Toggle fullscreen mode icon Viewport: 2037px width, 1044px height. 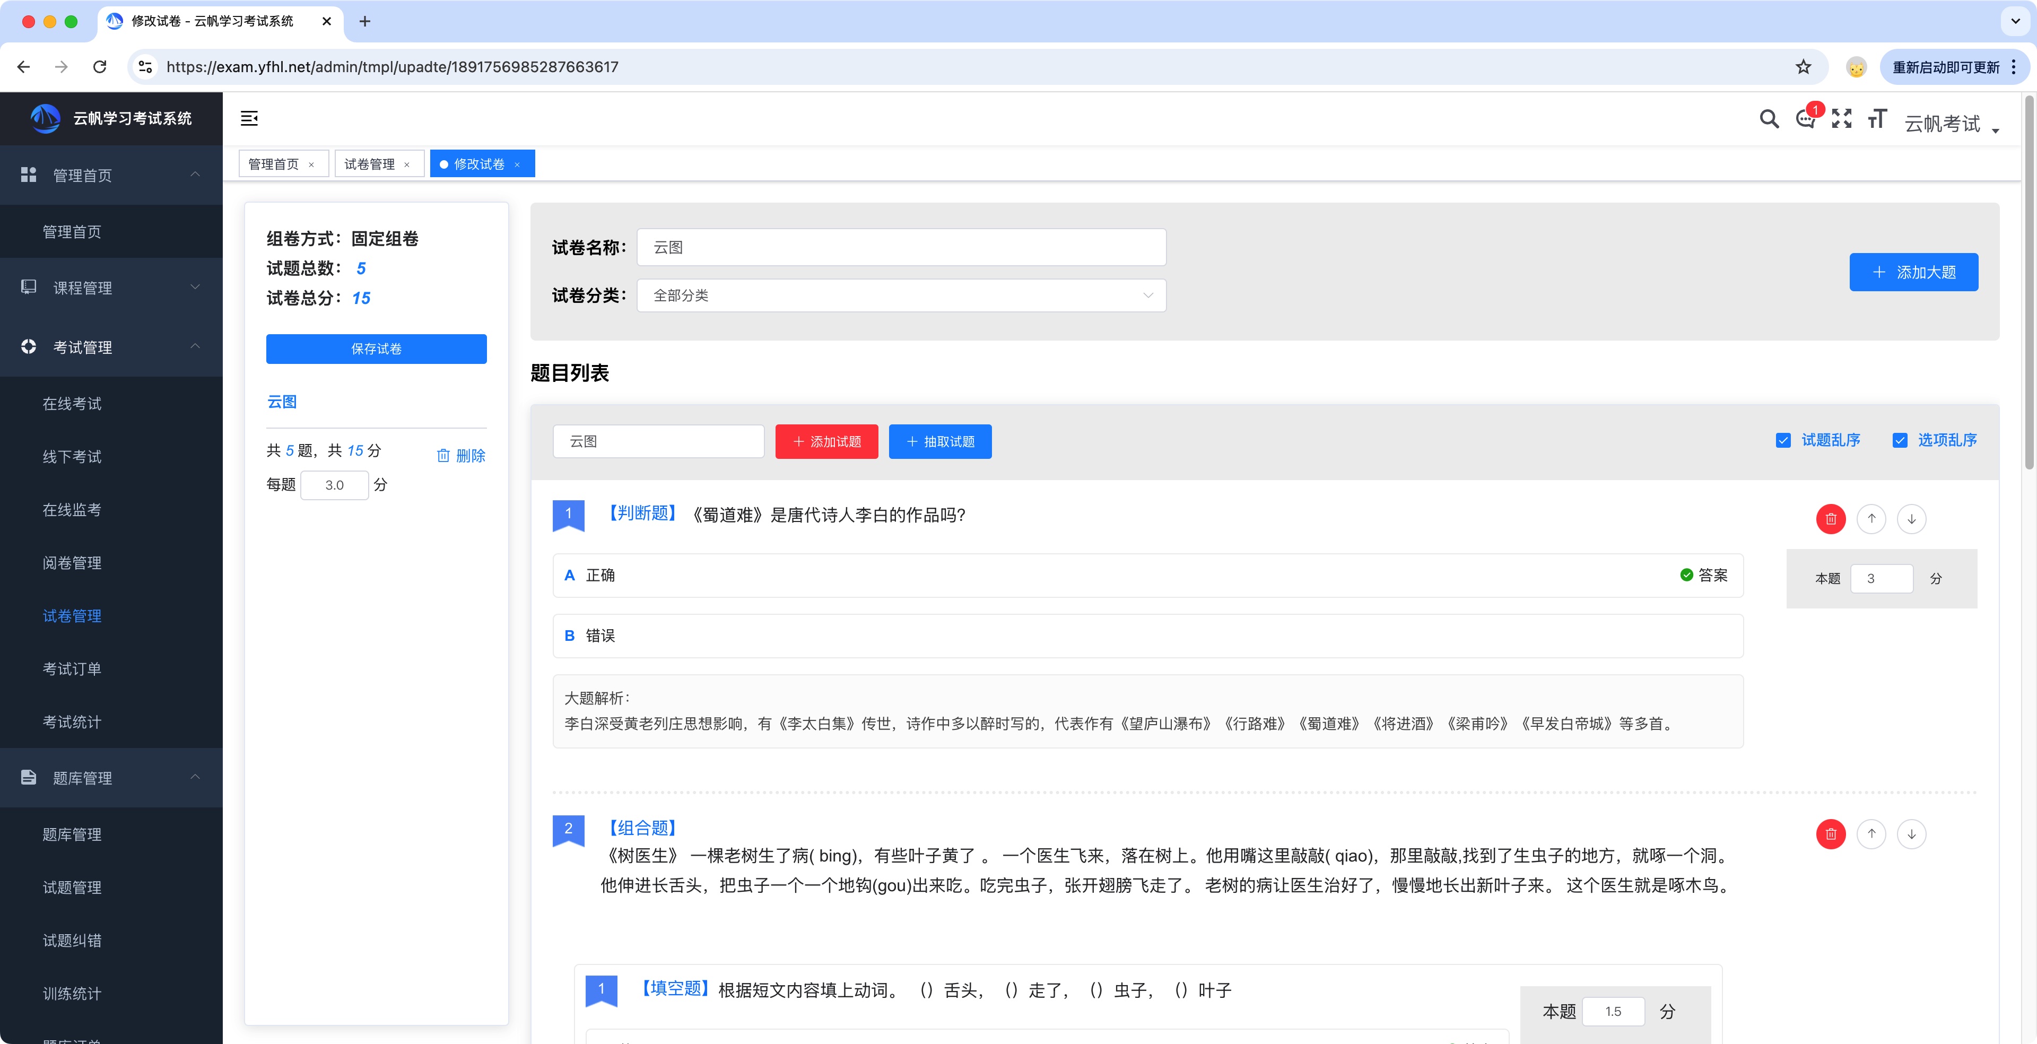[x=1842, y=119]
